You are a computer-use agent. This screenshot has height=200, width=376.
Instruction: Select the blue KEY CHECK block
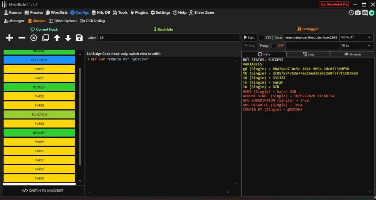pyautogui.click(x=39, y=60)
